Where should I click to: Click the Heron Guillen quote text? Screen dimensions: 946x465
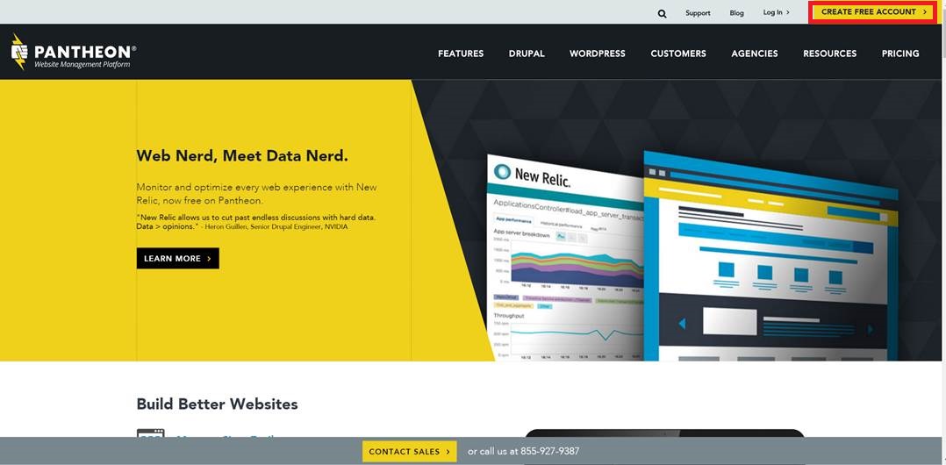[x=256, y=221]
